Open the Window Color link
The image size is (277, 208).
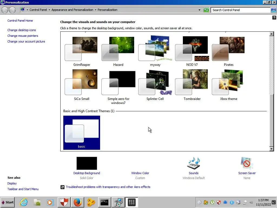pyautogui.click(x=140, y=173)
